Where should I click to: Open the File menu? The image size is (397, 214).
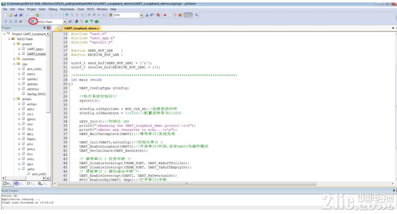pyautogui.click(x=5, y=9)
